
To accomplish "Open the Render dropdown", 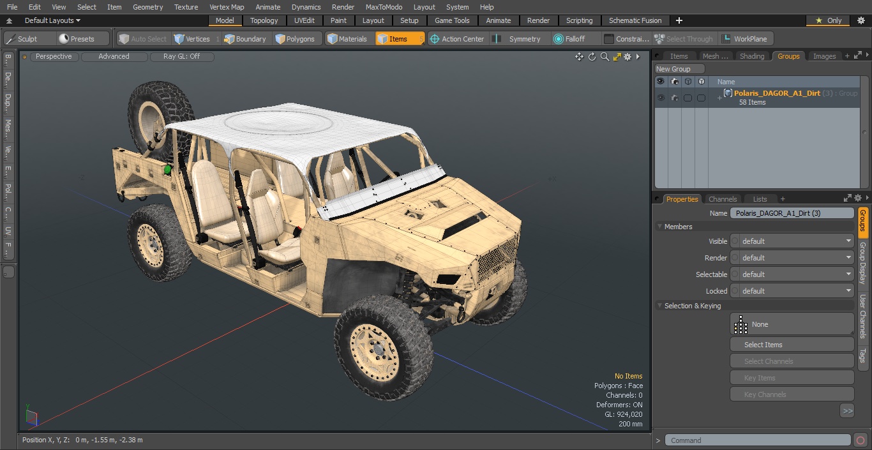I will (x=792, y=258).
